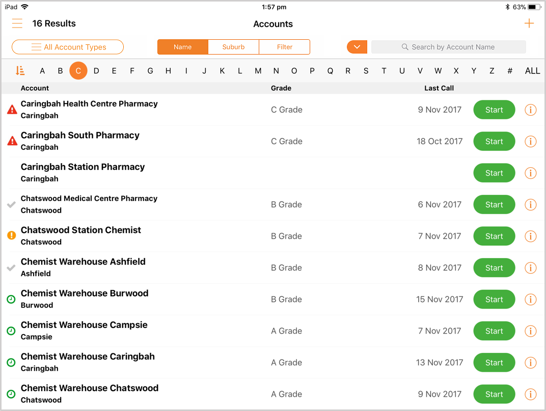Start call for Caringbah Station Pharmacy
The image size is (546, 411).
[494, 173]
